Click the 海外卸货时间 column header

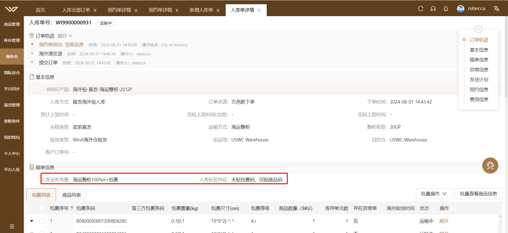pos(400,208)
